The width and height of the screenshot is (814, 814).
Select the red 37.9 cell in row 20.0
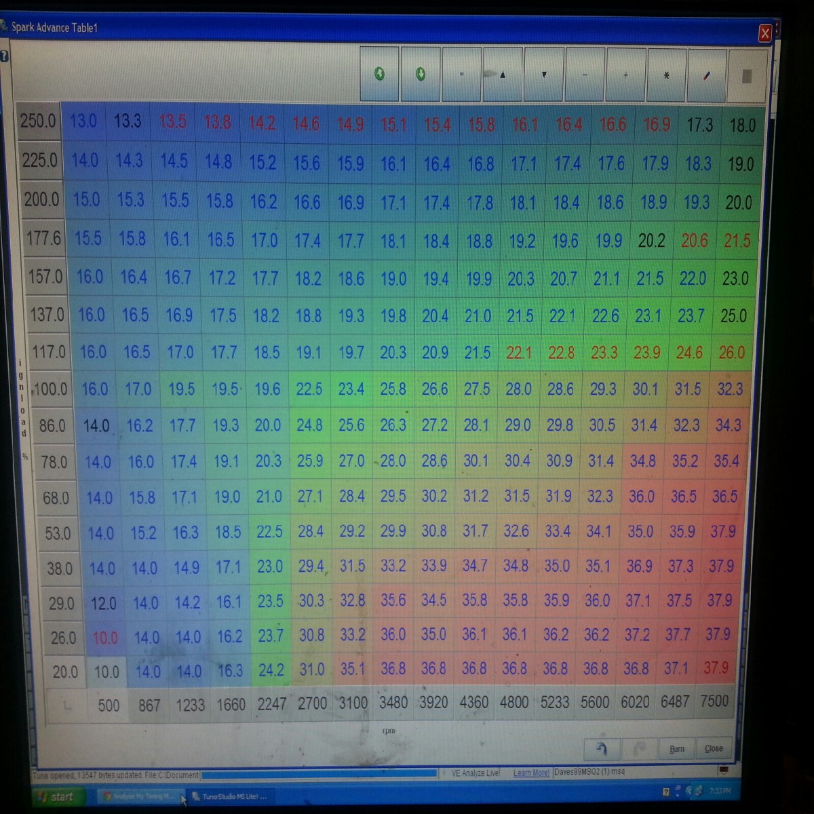716,667
